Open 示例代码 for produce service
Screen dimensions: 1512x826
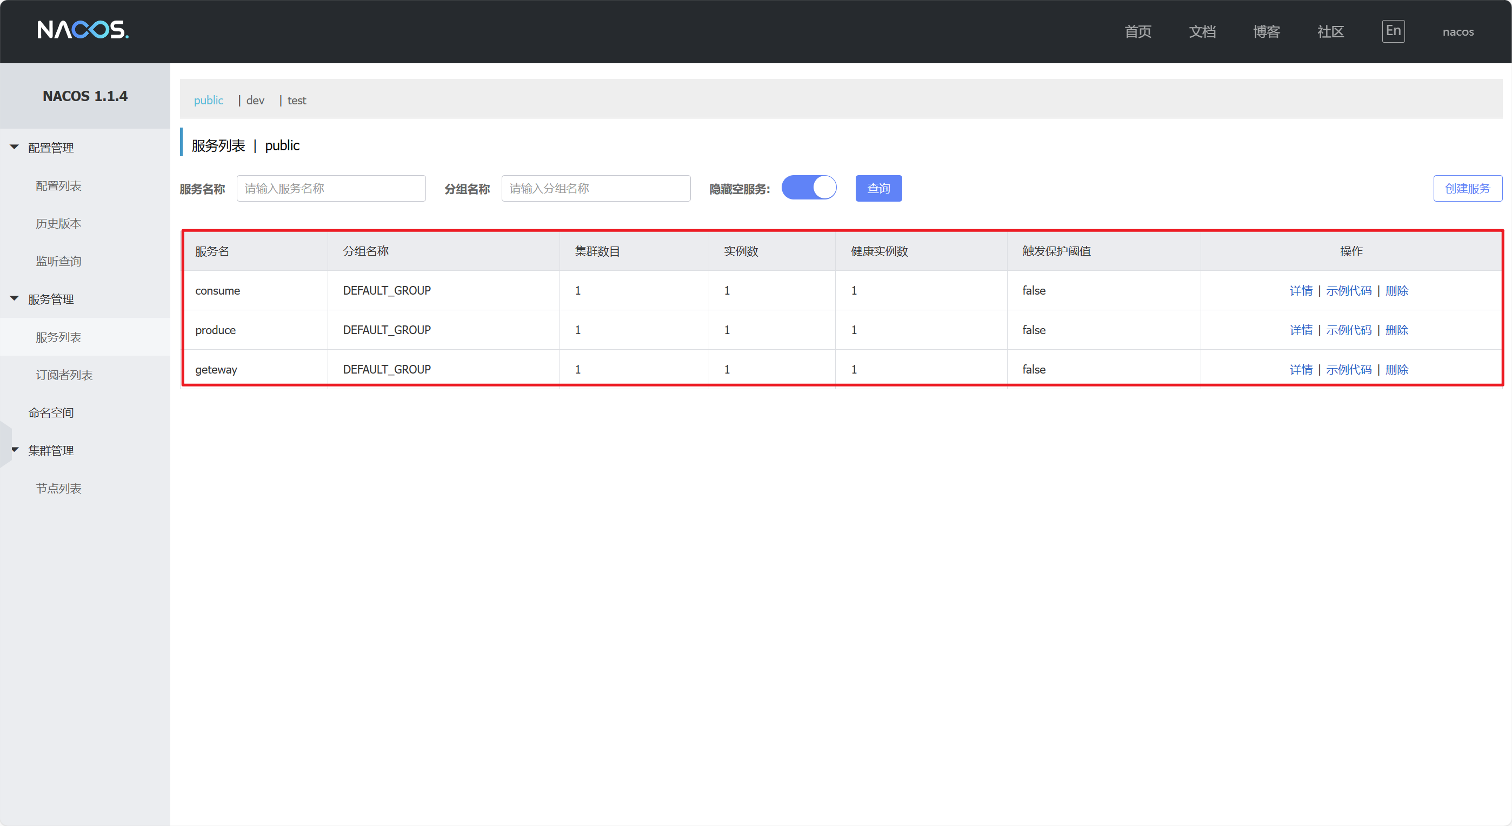pyautogui.click(x=1349, y=330)
